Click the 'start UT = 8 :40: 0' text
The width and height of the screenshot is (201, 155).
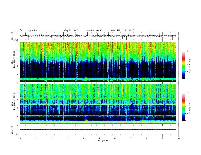click(123, 30)
